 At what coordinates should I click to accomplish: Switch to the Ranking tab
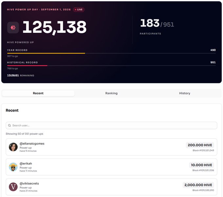[x=111, y=93]
